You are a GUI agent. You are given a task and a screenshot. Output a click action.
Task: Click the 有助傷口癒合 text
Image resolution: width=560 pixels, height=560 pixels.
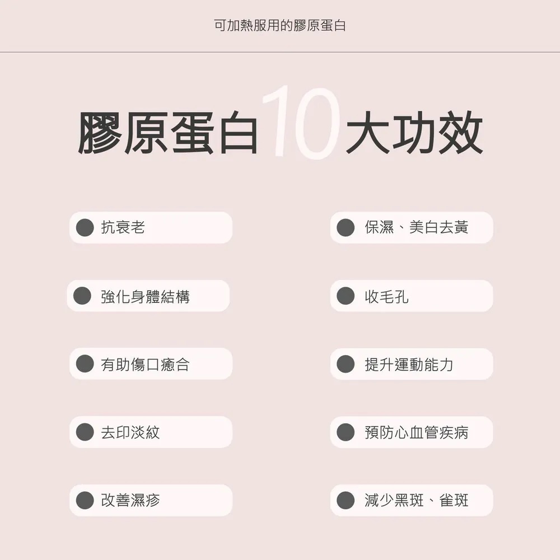(x=145, y=365)
